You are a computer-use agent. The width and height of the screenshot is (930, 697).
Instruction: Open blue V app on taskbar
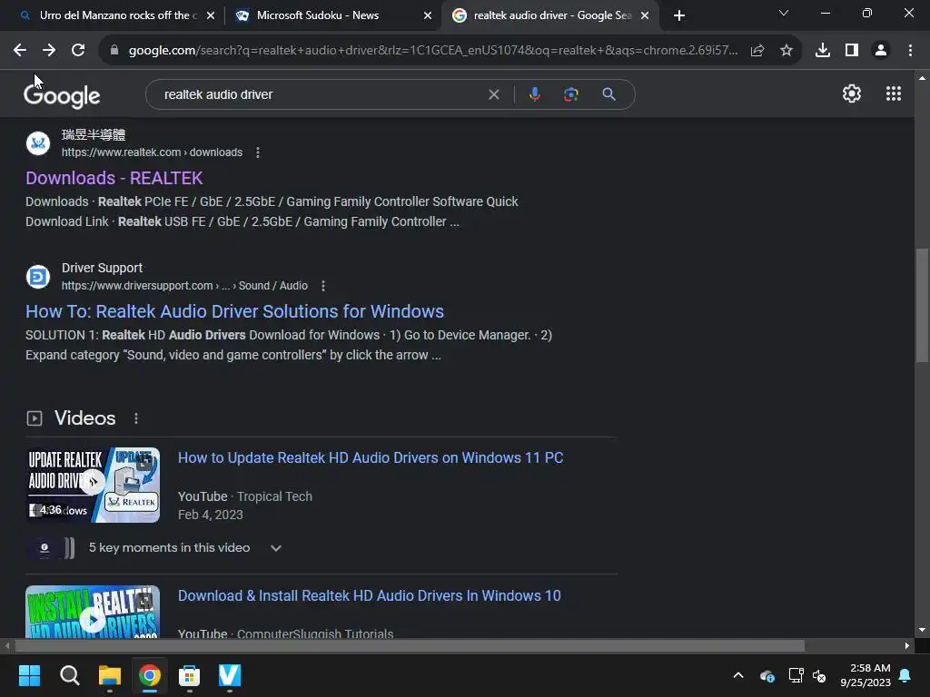click(230, 675)
